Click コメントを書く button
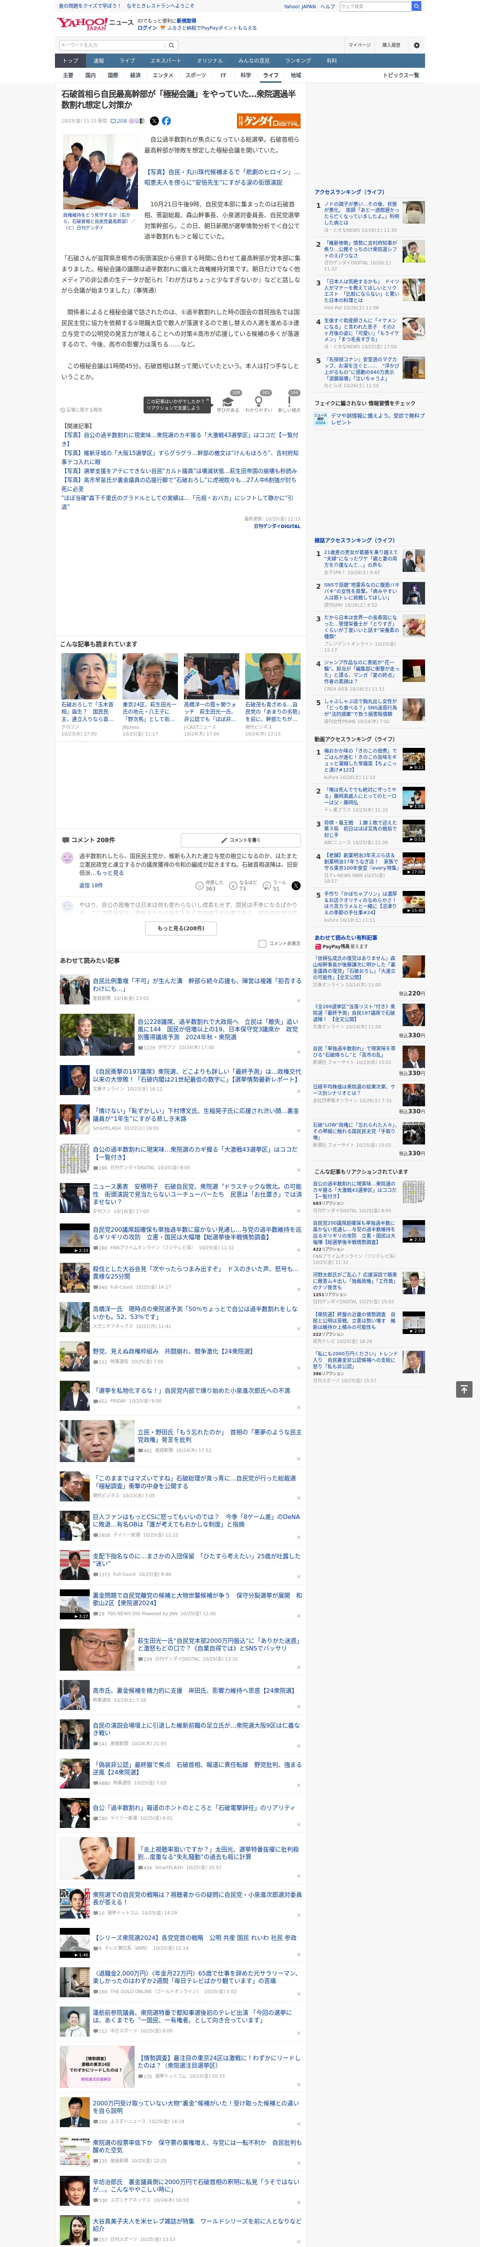 pos(240,839)
